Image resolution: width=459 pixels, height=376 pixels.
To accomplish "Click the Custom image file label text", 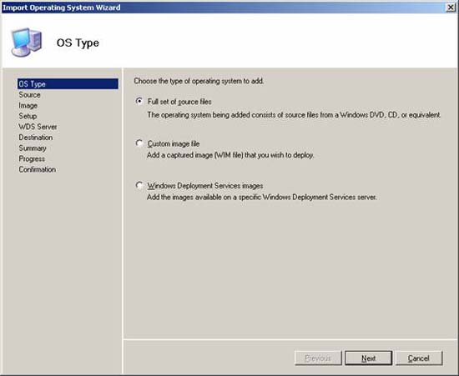I will pos(174,143).
